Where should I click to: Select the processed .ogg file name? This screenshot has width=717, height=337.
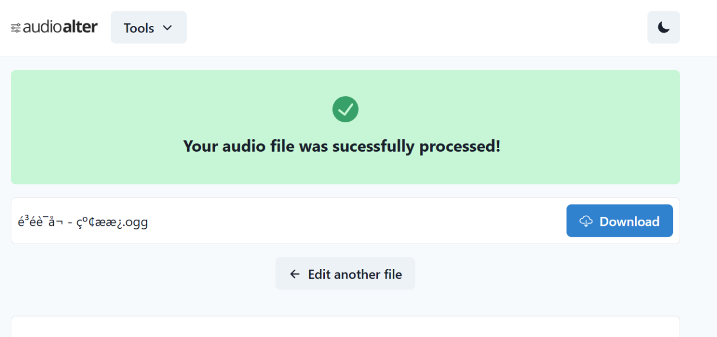(83, 221)
